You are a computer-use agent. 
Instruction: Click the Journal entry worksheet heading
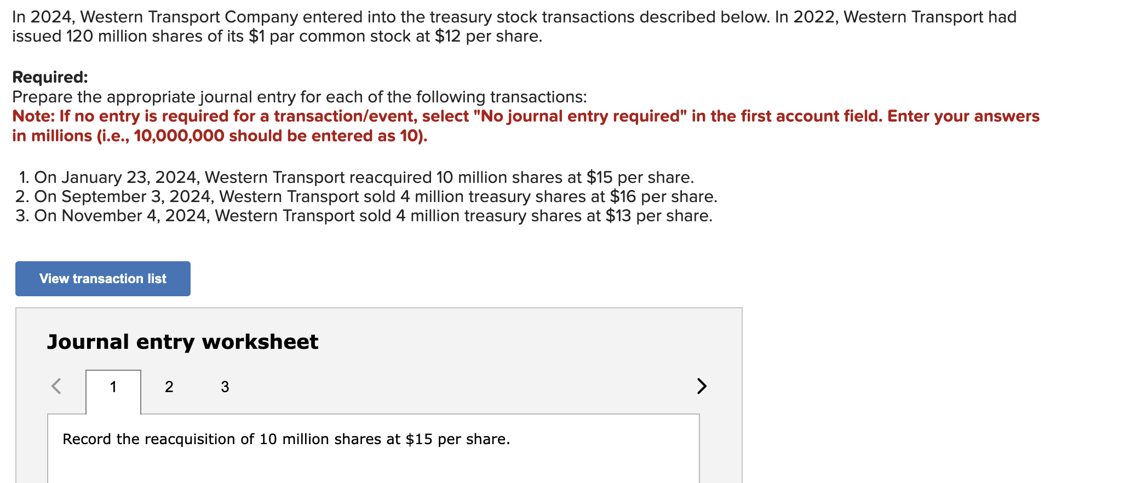click(182, 342)
